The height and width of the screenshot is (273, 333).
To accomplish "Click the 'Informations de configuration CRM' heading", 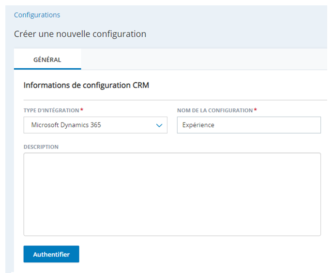I will pos(86,85).
